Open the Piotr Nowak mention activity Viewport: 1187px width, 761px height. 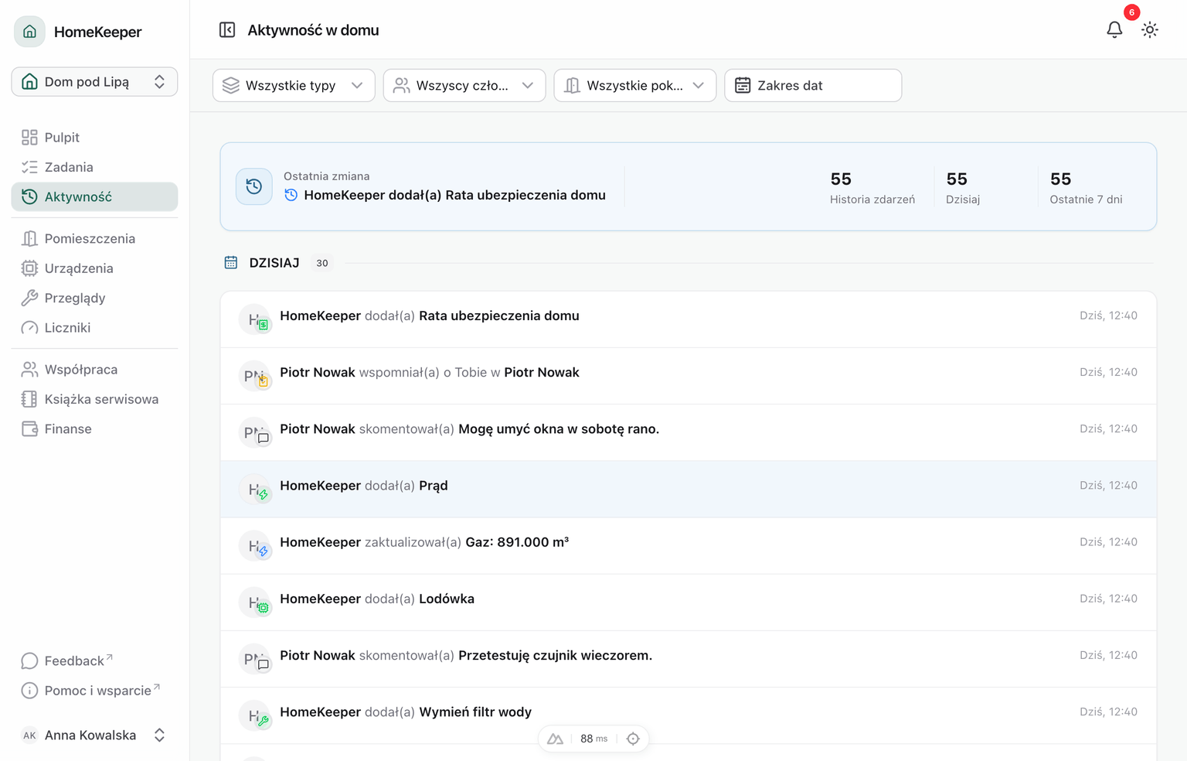tap(689, 376)
